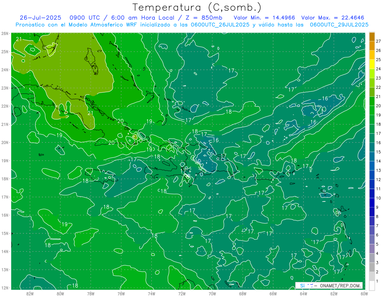387x298 pixels.
Task: Click the 17N latitude axis label
Action: click(5, 197)
